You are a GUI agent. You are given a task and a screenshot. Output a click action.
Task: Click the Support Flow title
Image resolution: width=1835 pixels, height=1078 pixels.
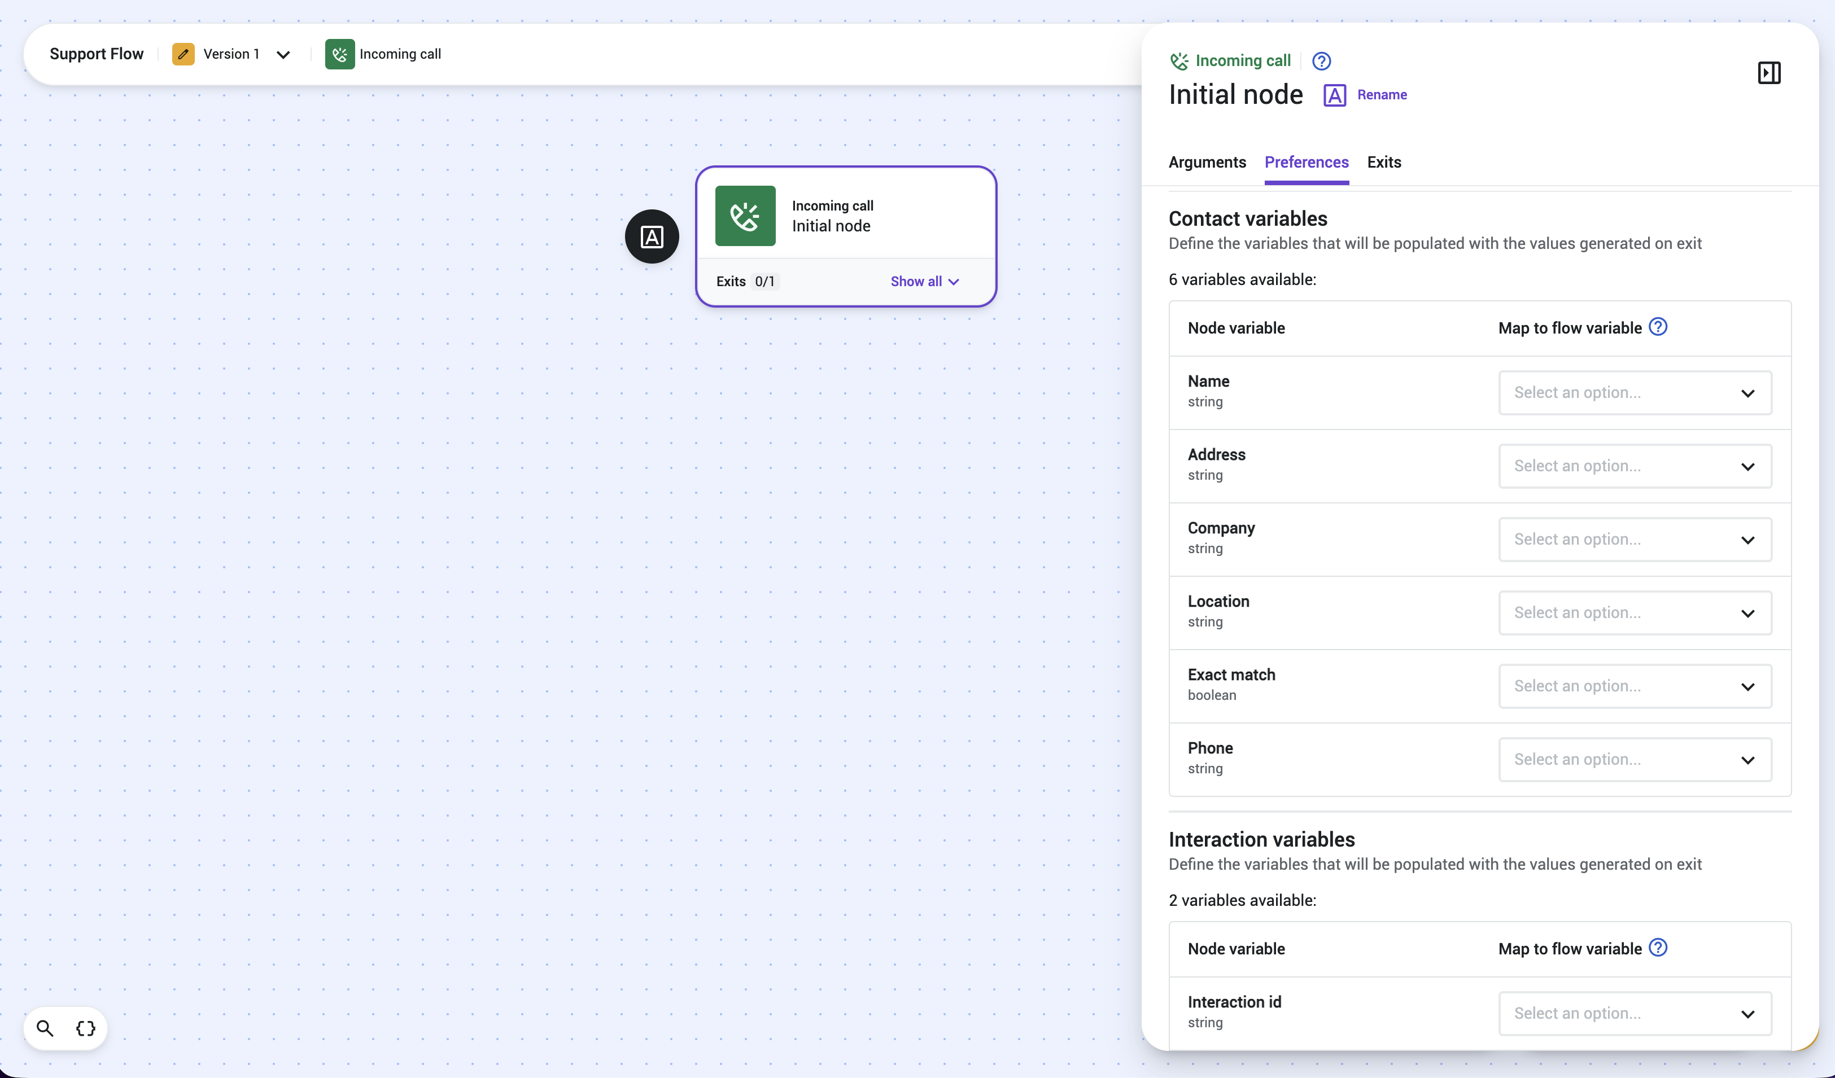point(97,54)
